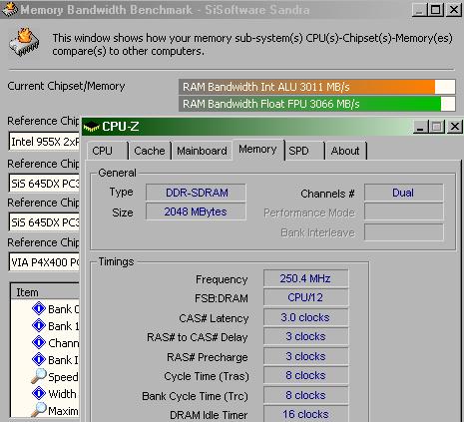The width and height of the screenshot is (464, 422).
Task: Select the Bank 1 info icon
Action: click(x=39, y=325)
